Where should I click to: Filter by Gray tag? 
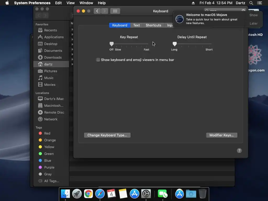tap(45, 174)
